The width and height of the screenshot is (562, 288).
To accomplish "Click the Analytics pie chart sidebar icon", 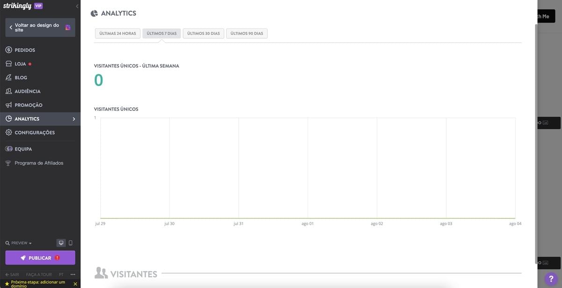I will 8,119.
